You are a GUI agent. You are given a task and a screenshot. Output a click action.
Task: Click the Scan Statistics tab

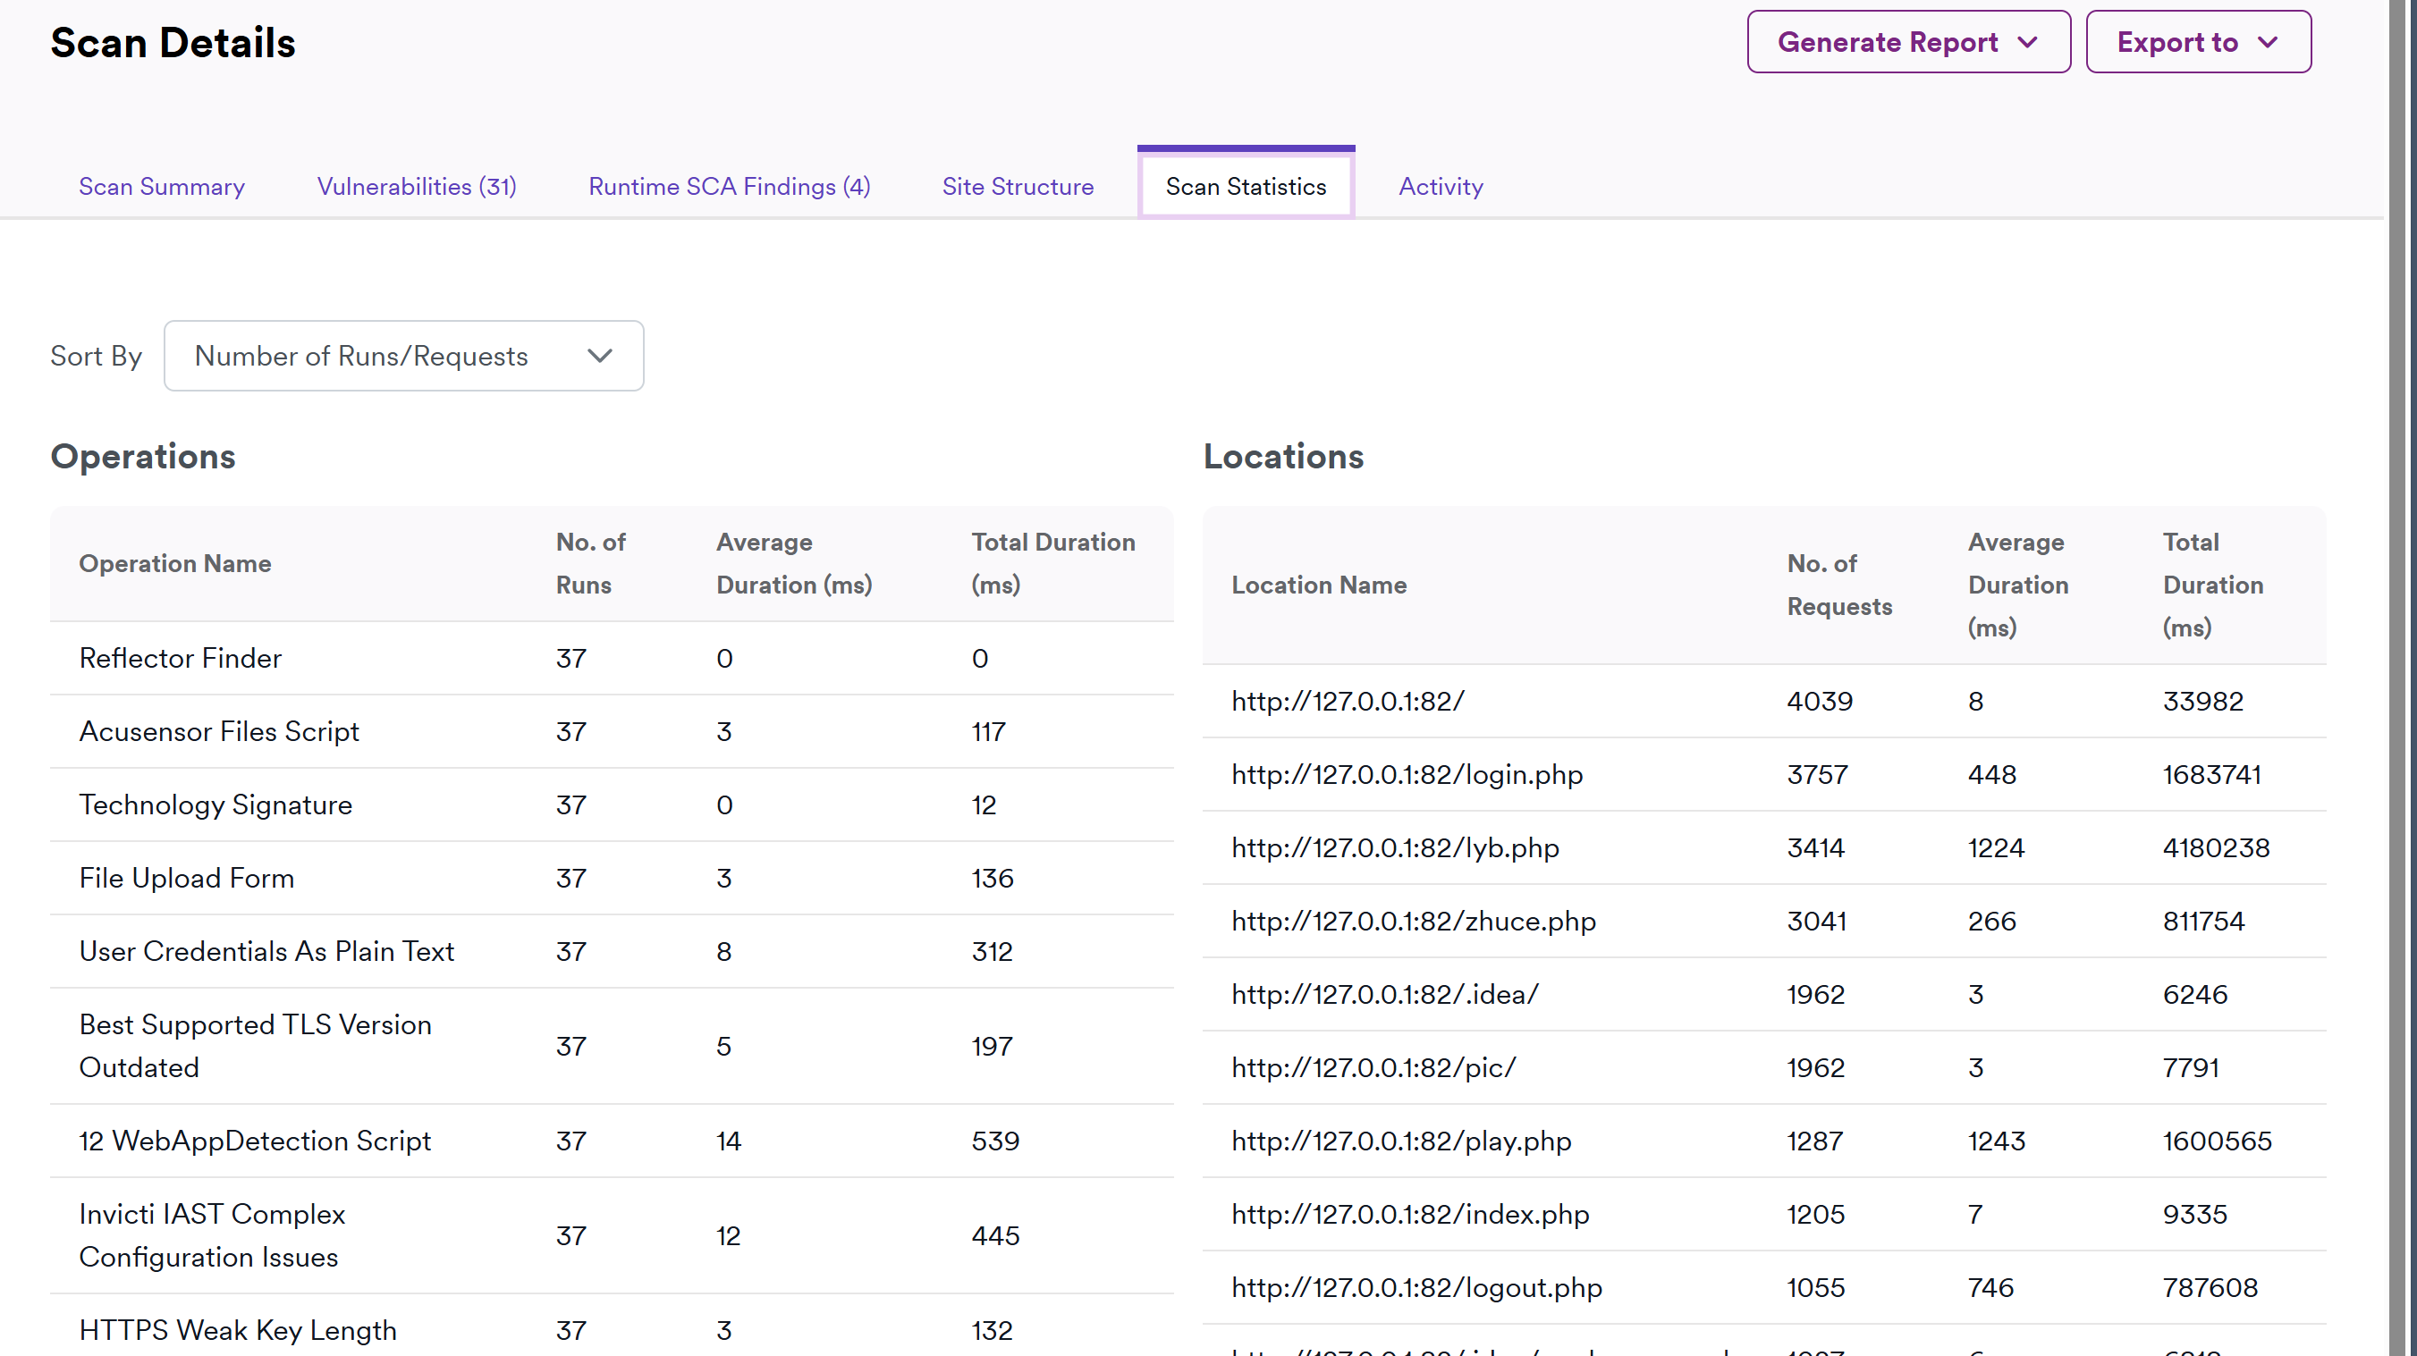pyautogui.click(x=1245, y=187)
